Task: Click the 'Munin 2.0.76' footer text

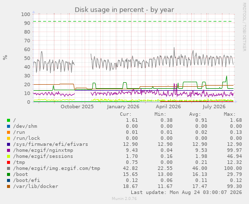Action: pyautogui.click(x=124, y=198)
